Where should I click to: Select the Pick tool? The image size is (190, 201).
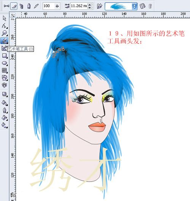(5, 18)
